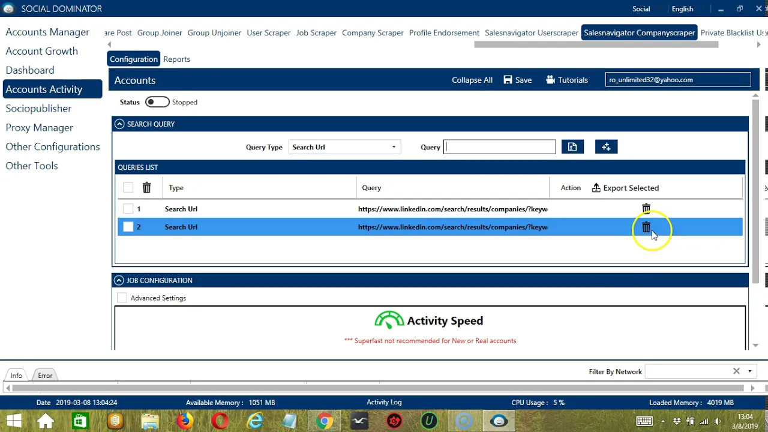Screen dimensions: 768x432
Task: Click Export Selected in the queries list
Action: [x=625, y=188]
